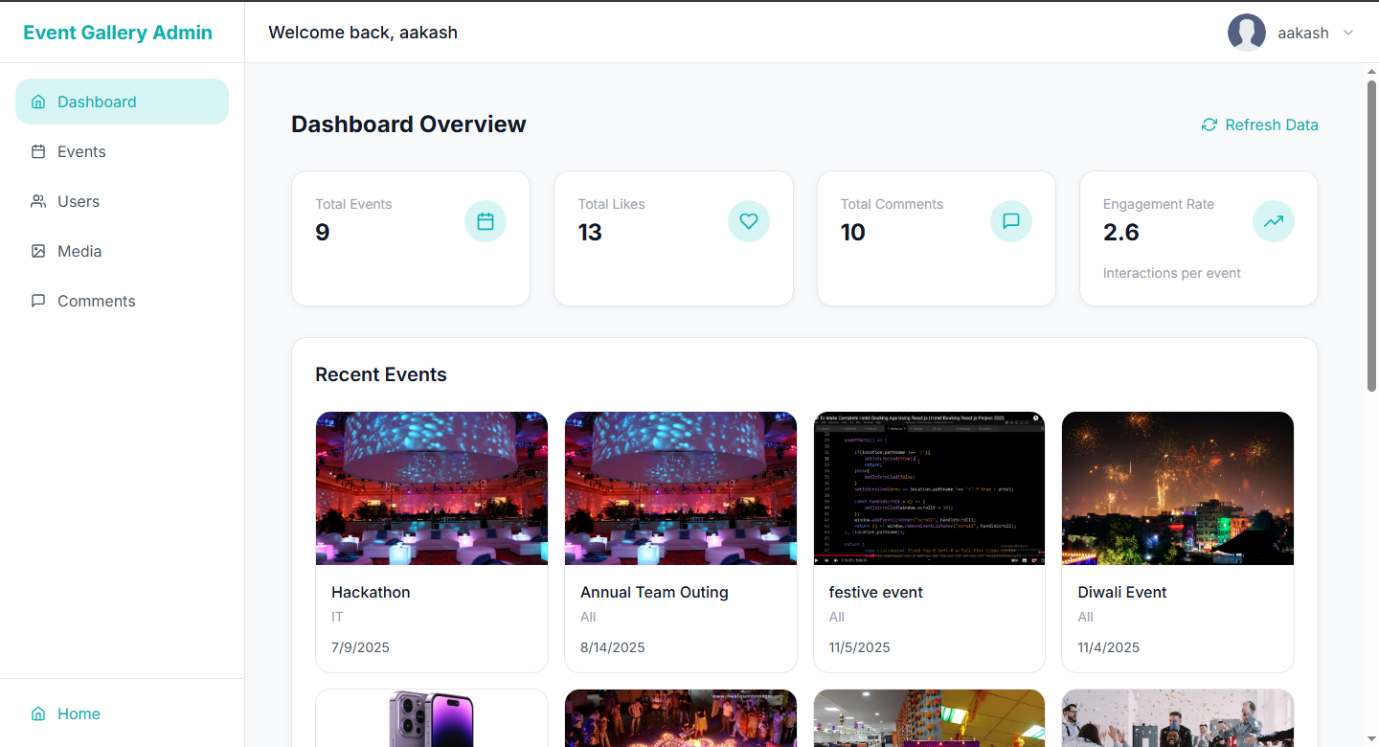Click the 11/5/2025 date text
The width and height of the screenshot is (1379, 747).
(859, 647)
